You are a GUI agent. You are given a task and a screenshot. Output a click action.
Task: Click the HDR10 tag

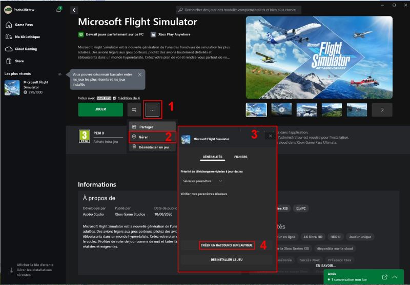(x=335, y=237)
